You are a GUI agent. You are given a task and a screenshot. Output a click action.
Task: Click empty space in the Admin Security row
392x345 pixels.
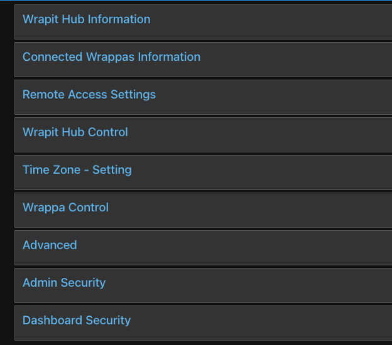pyautogui.click(x=251, y=285)
